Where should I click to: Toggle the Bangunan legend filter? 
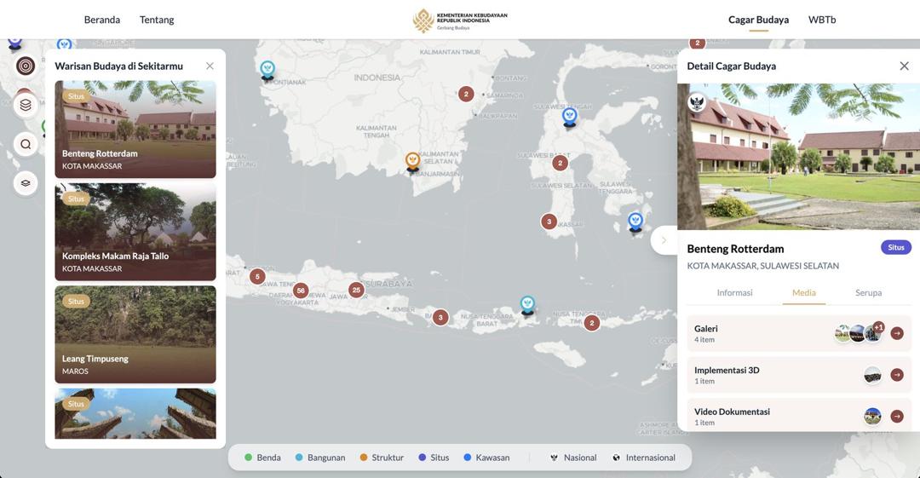point(319,458)
